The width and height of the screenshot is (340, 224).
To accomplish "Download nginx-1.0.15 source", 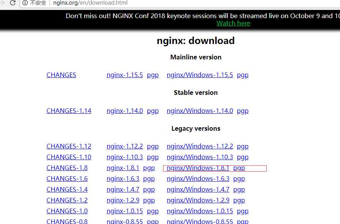I will [x=125, y=211].
